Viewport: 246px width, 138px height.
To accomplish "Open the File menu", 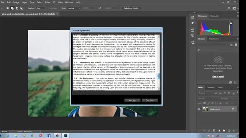I will pyautogui.click(x=3, y=2).
